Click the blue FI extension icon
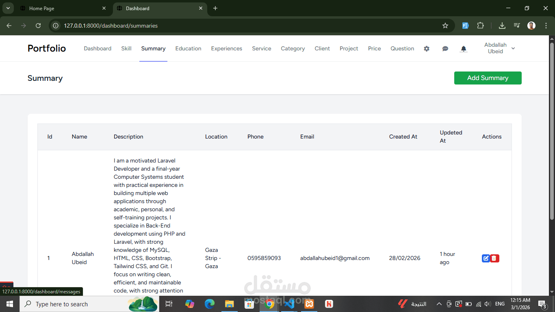555x312 pixels. coord(466,26)
